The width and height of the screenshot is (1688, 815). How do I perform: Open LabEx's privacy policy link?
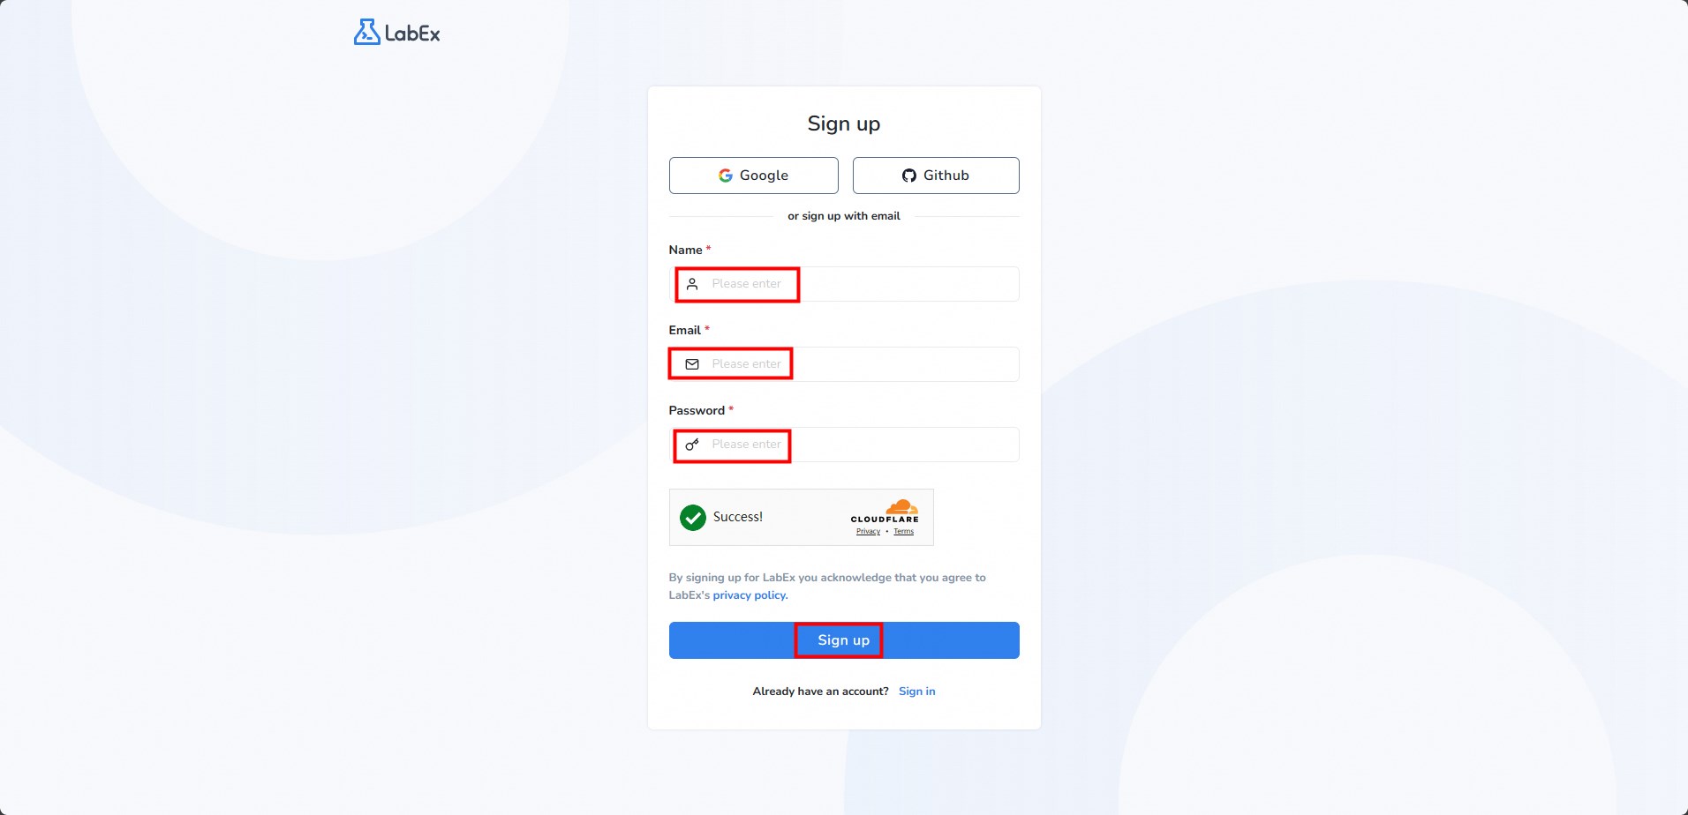point(750,595)
